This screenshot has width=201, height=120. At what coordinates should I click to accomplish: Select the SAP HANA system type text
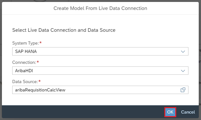pos(26,51)
